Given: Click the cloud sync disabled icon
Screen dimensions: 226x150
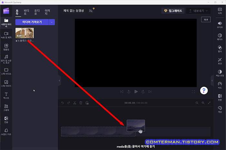Looking at the screenshot, I should pos(91,11).
